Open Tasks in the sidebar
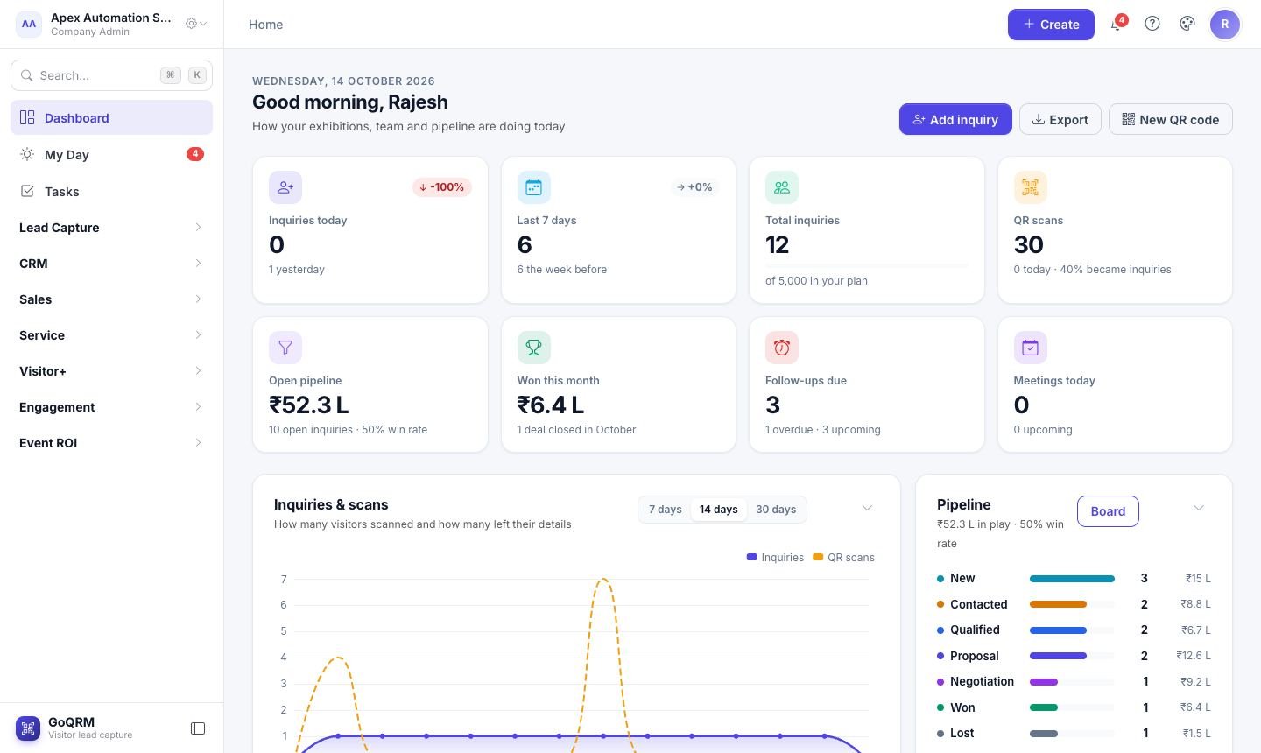 click(x=111, y=192)
